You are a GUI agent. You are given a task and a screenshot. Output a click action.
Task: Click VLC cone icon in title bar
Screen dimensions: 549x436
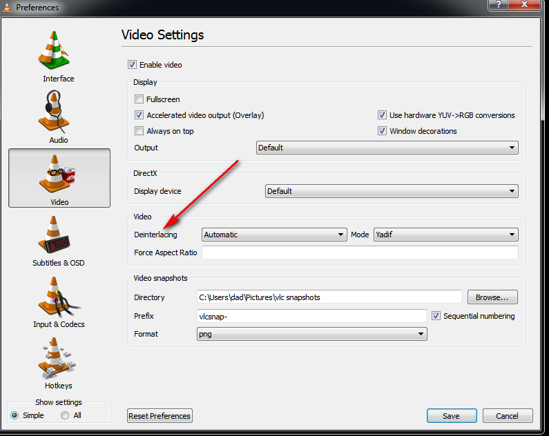tap(7, 6)
